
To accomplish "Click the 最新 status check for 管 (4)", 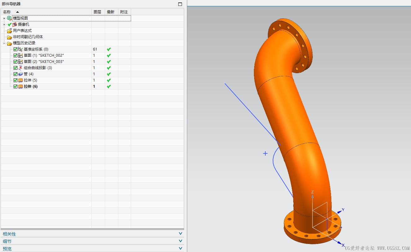I will 109,74.
